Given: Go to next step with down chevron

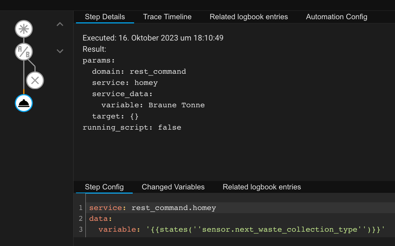Looking at the screenshot, I should point(60,51).
